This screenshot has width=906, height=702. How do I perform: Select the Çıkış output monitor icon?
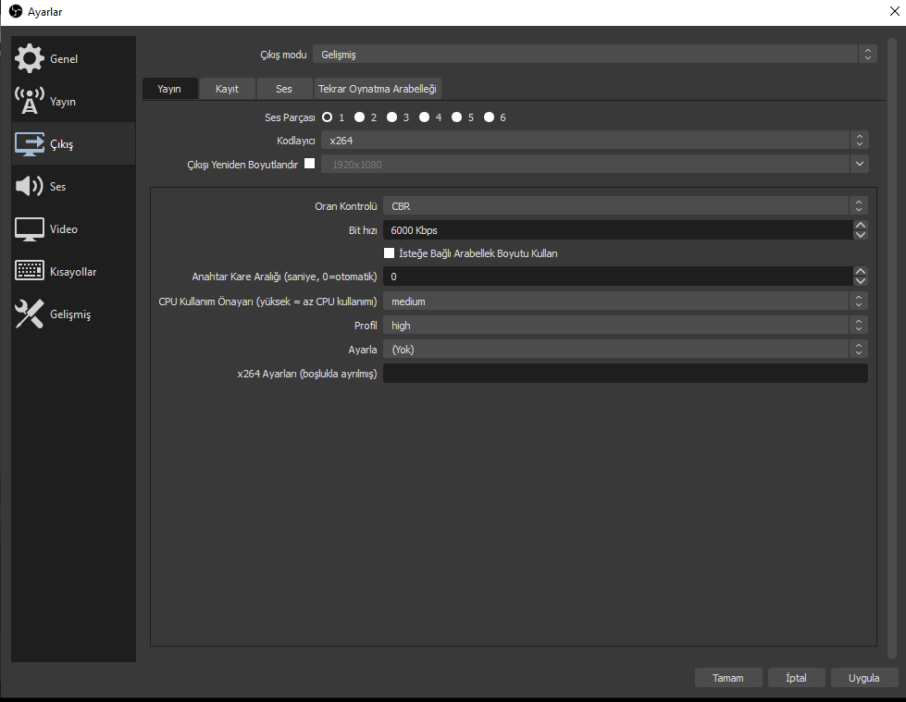point(29,143)
